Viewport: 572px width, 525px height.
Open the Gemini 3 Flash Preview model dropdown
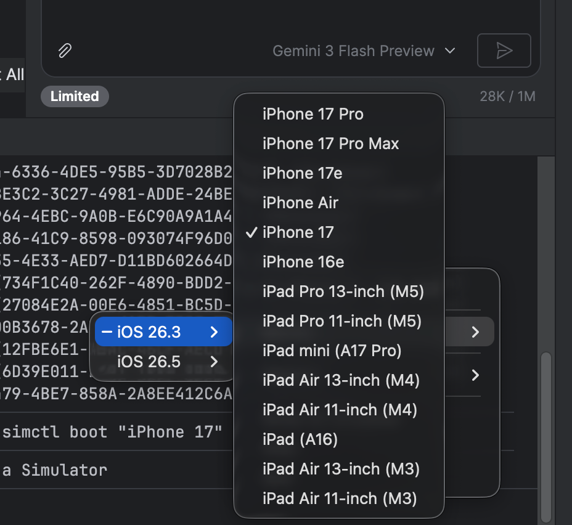[x=364, y=51]
